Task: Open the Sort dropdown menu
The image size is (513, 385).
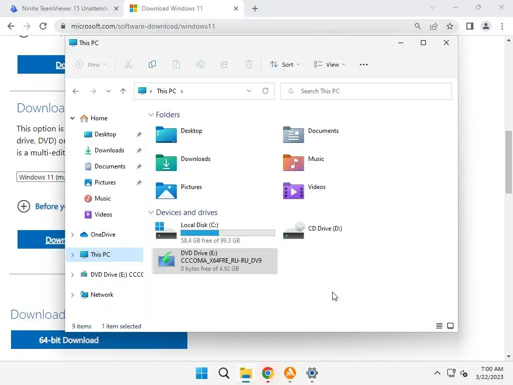Action: [x=285, y=65]
